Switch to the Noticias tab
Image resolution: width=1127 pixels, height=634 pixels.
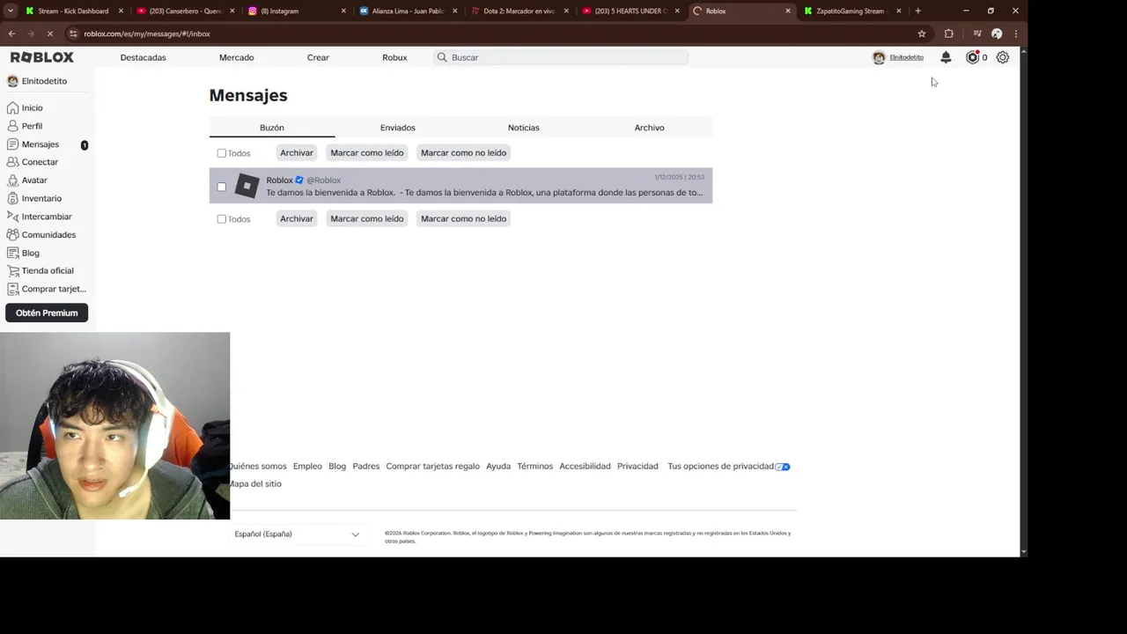pos(523,128)
